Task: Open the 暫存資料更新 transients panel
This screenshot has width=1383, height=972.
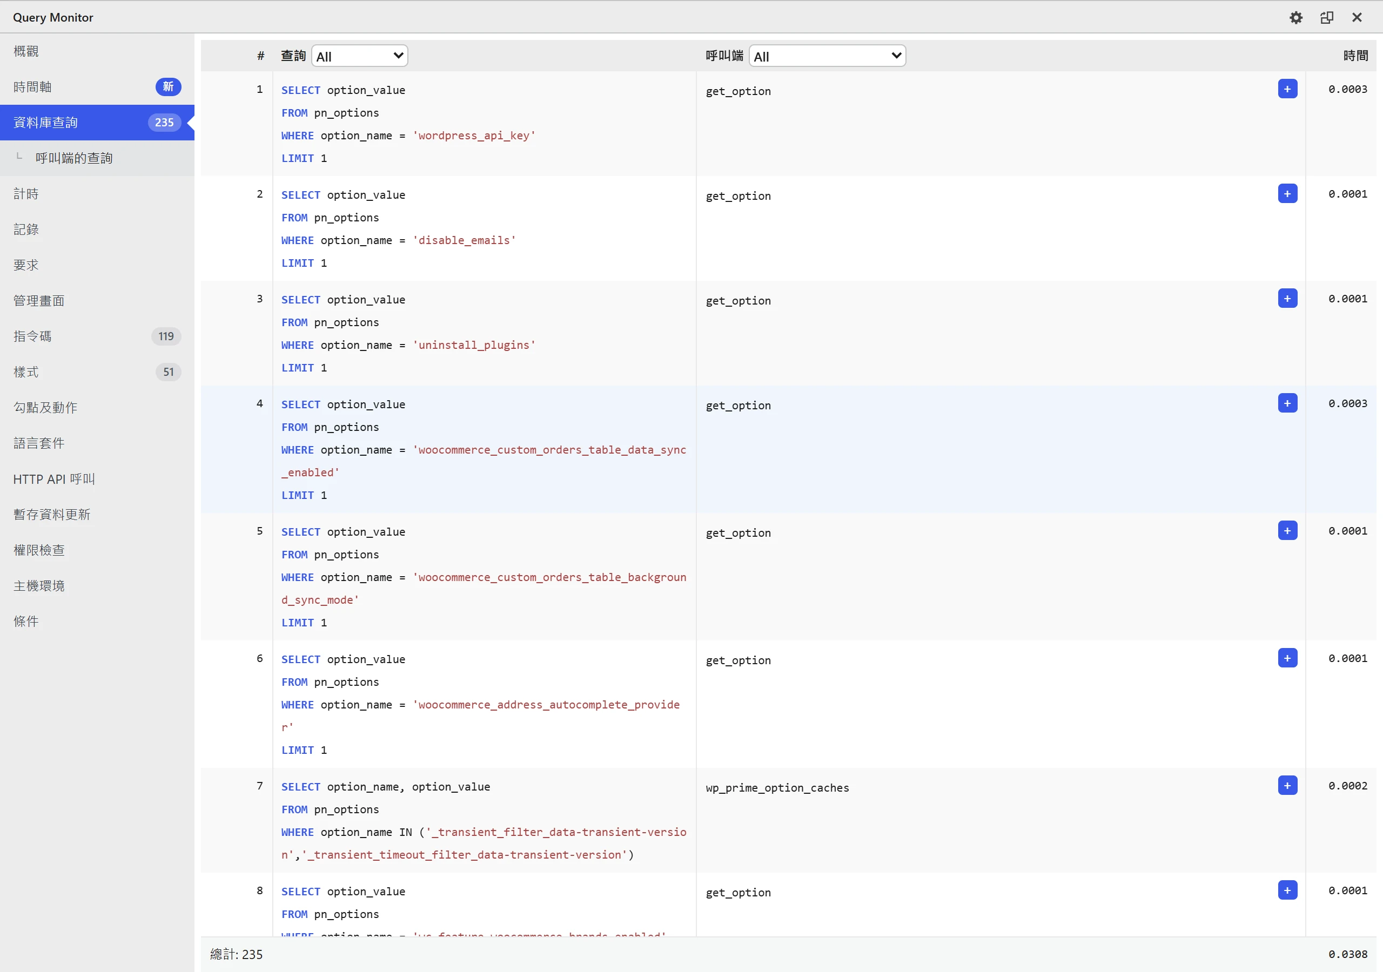Action: coord(97,514)
